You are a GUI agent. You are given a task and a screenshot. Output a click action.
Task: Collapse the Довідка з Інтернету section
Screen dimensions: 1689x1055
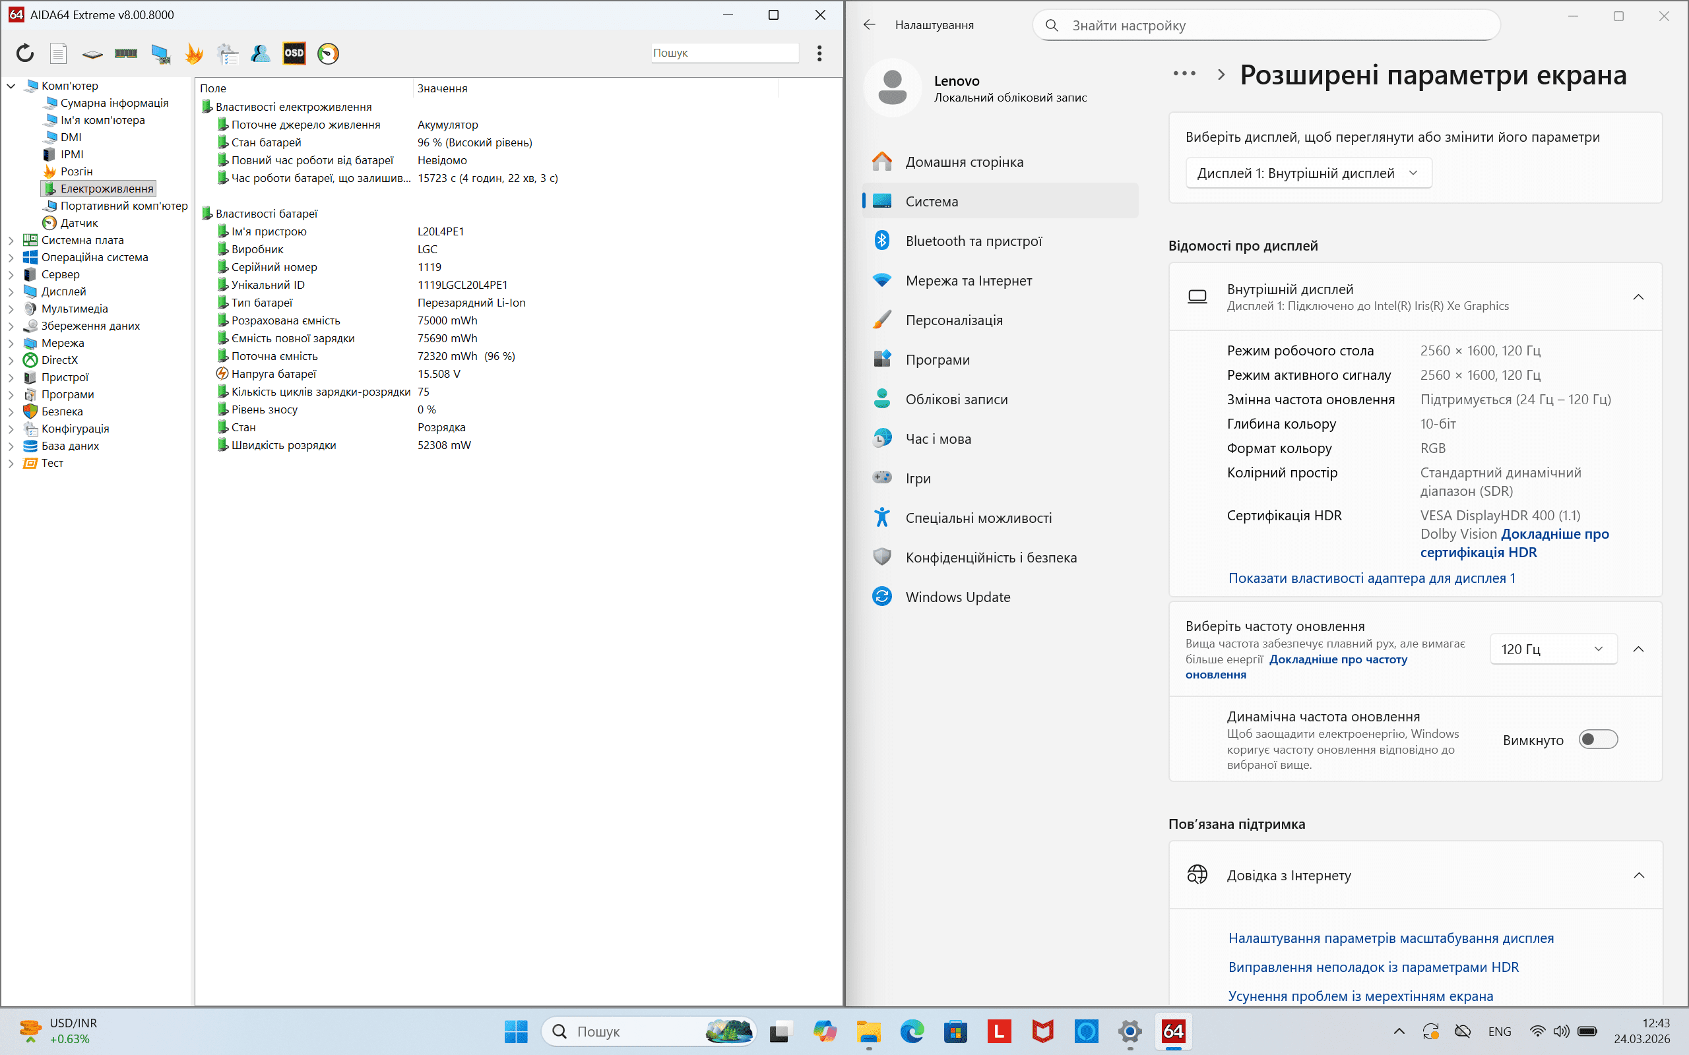[x=1638, y=875]
